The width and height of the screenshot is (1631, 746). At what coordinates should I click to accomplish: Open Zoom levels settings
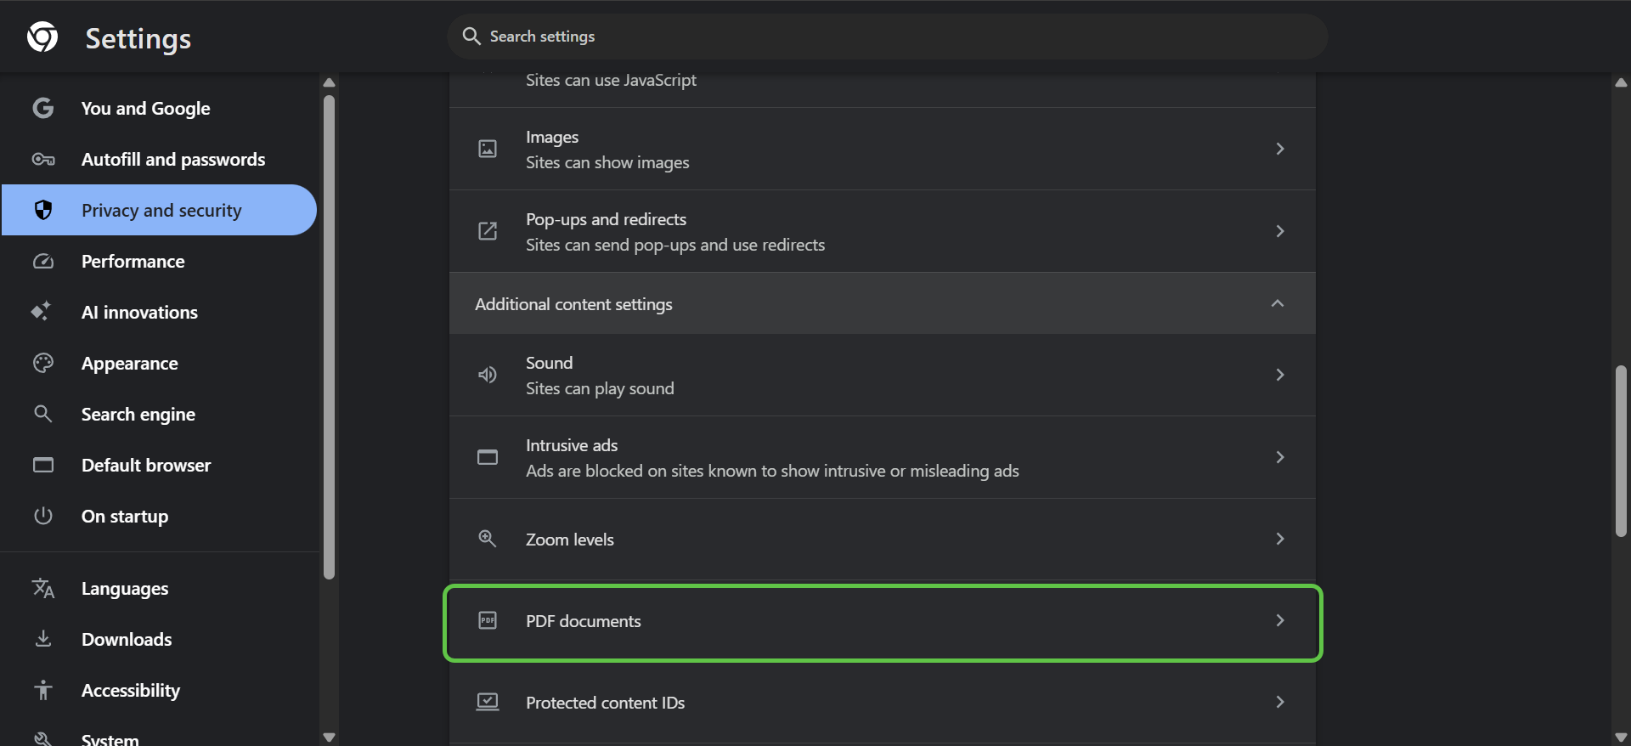tap(883, 540)
